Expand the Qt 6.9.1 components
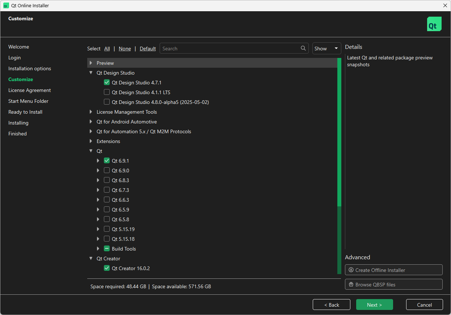 [98, 161]
